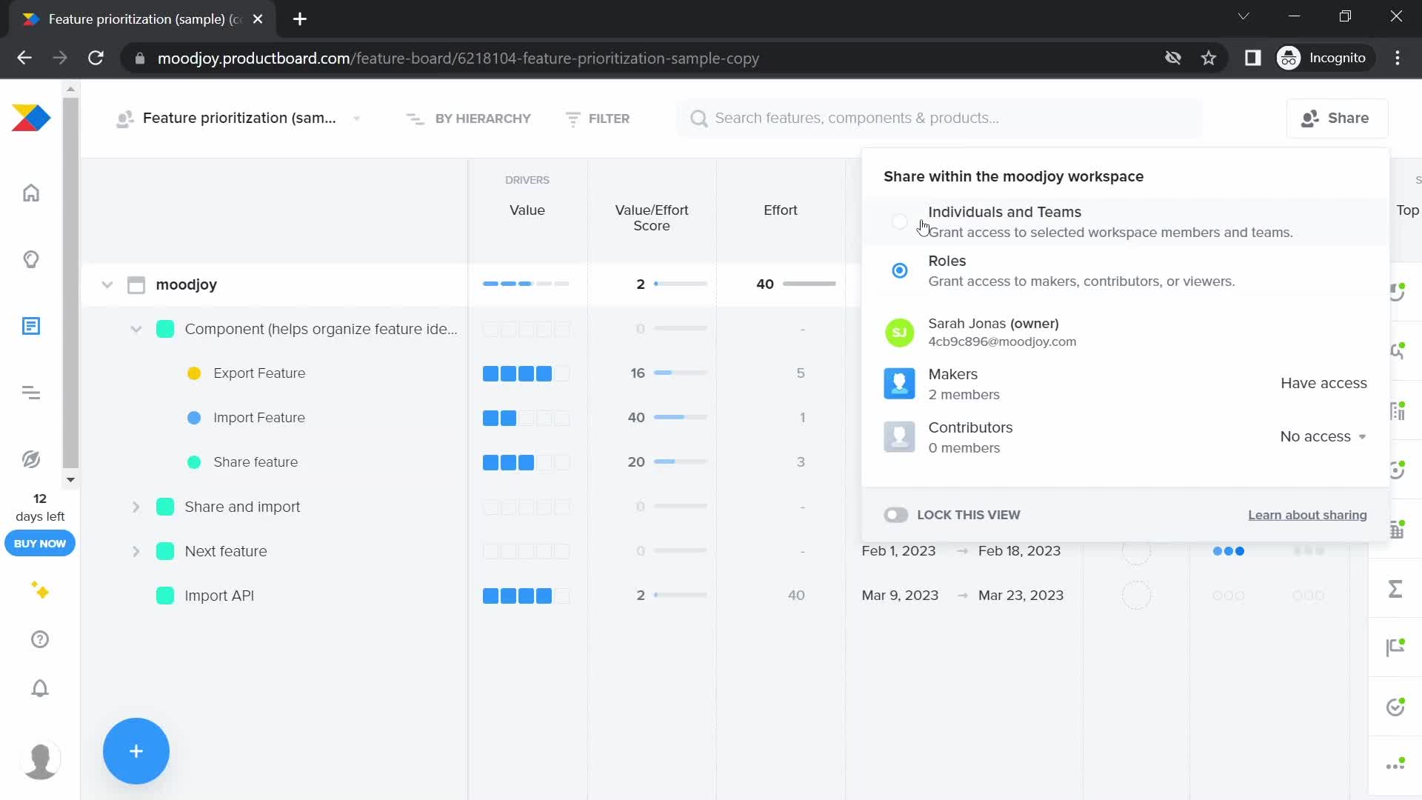Expand the Next feature component
Viewport: 1422px width, 800px height.
136,551
